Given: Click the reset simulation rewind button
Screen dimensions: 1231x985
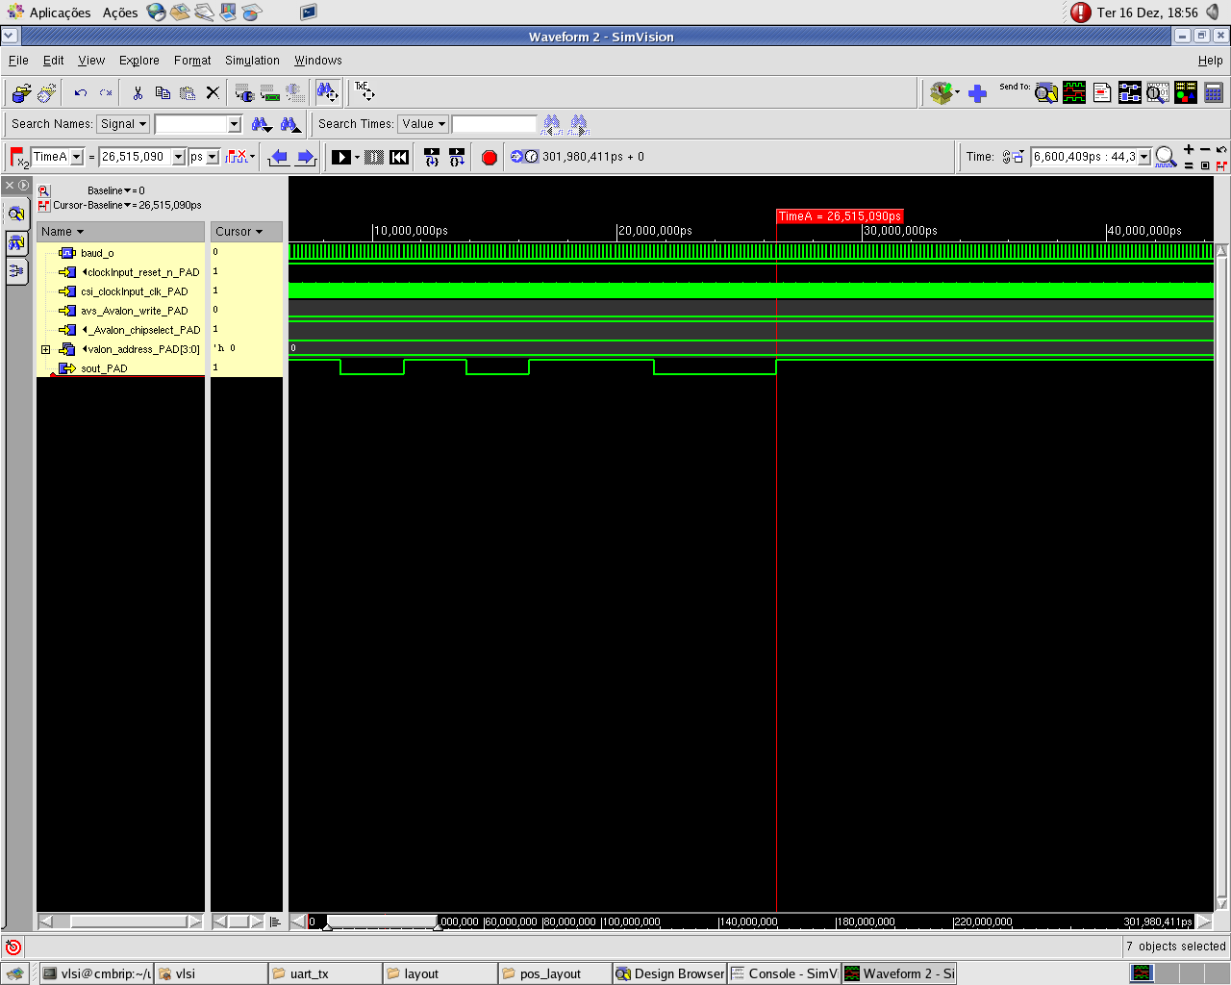Looking at the screenshot, I should coord(399,157).
